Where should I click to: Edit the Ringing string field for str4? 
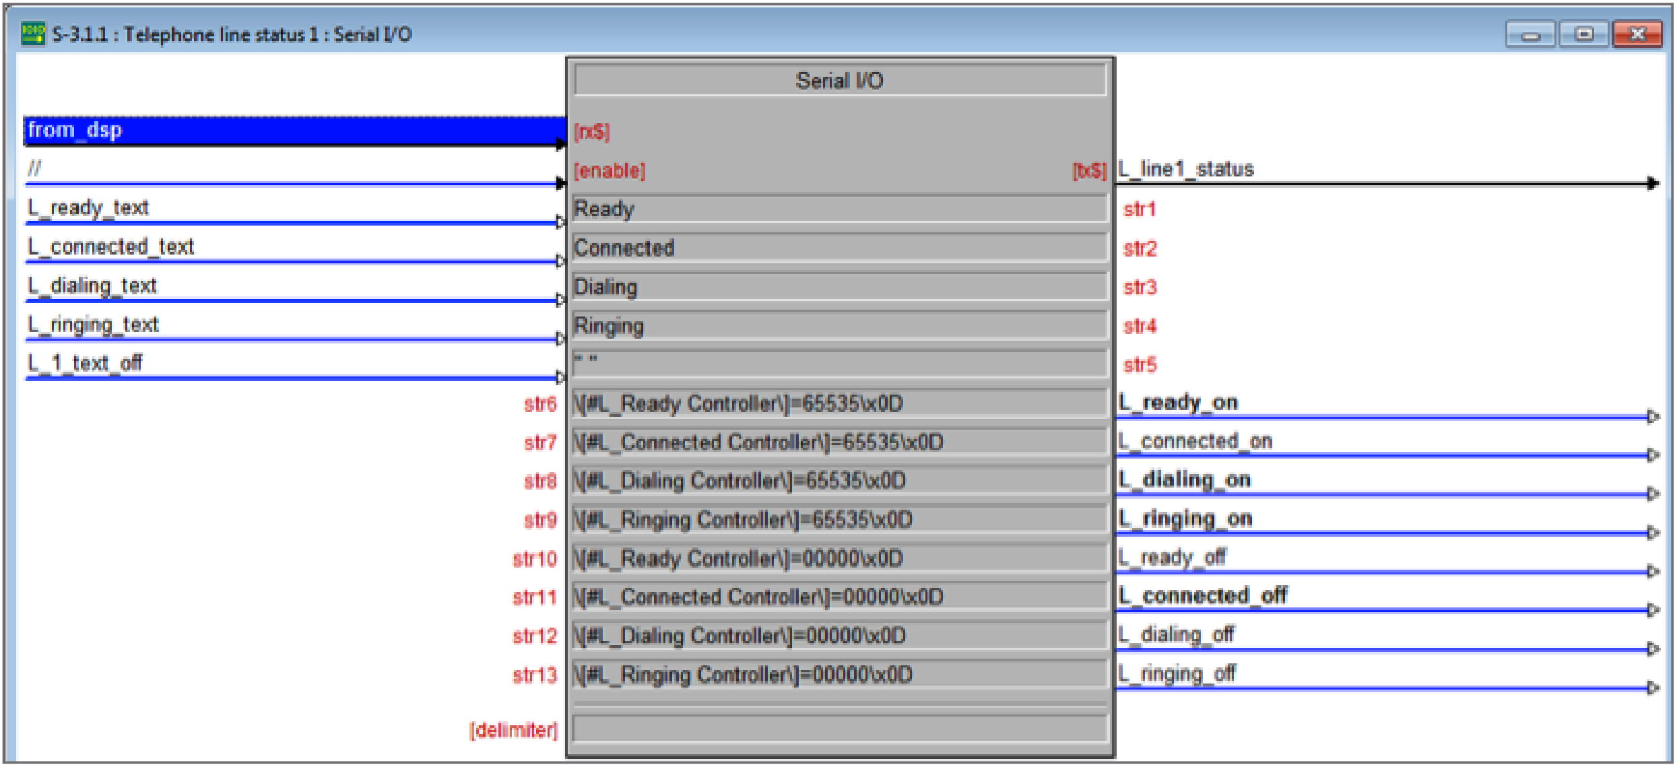[835, 325]
